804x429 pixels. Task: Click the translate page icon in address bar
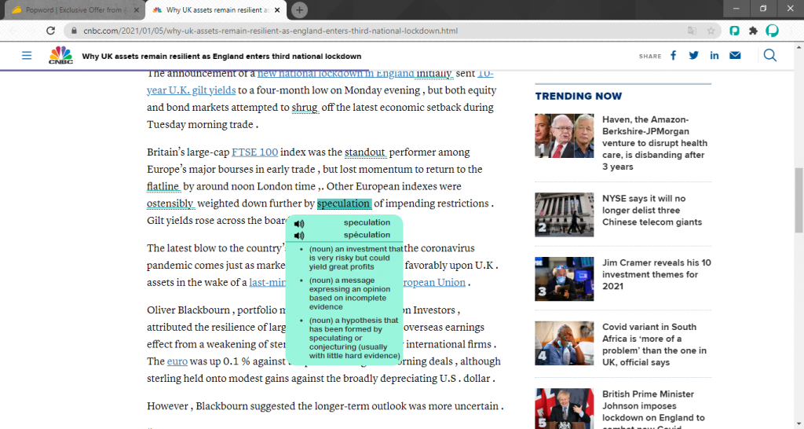tap(692, 31)
